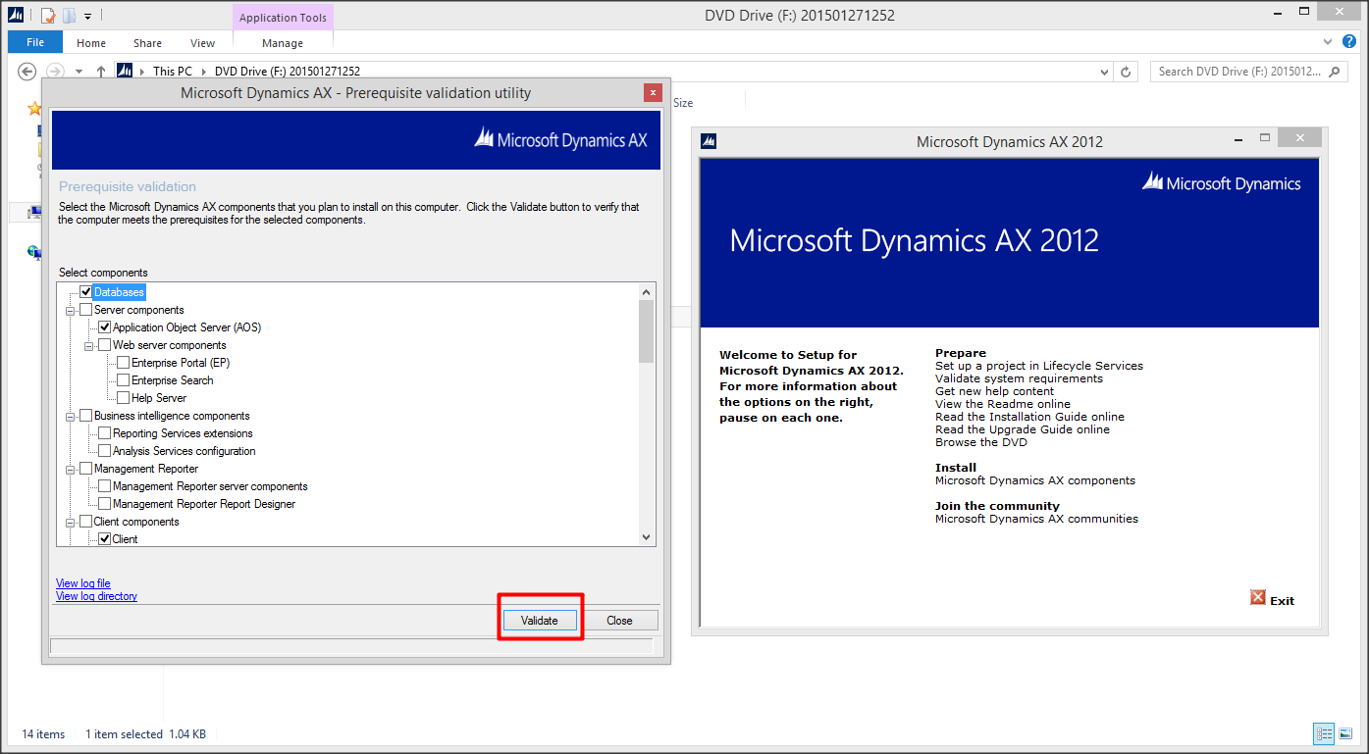The height and width of the screenshot is (754, 1369).
Task: Open the address bar history dropdown
Action: (x=1106, y=72)
